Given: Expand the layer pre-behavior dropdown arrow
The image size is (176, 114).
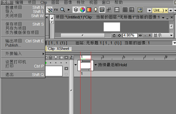Looking at the screenshot, I should (76, 65).
